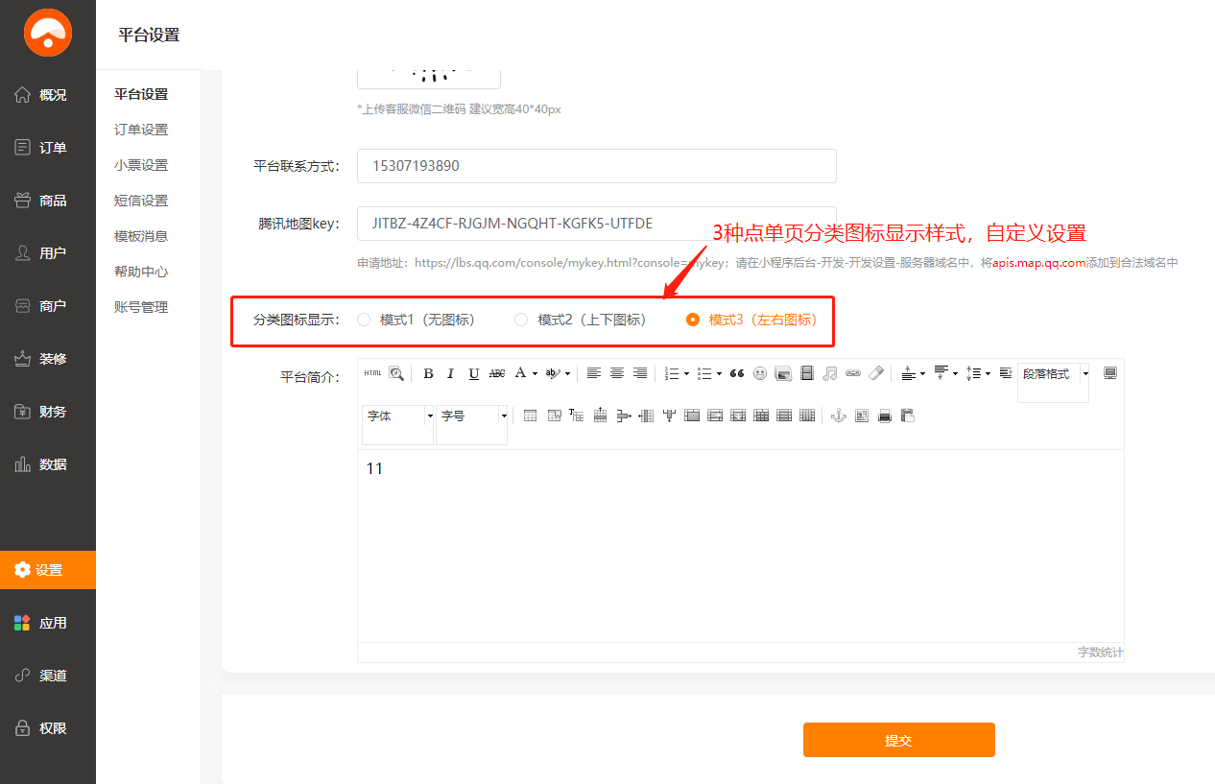The height and width of the screenshot is (784, 1215).
Task: Open 账号管理 submenu item
Action: tap(141, 307)
